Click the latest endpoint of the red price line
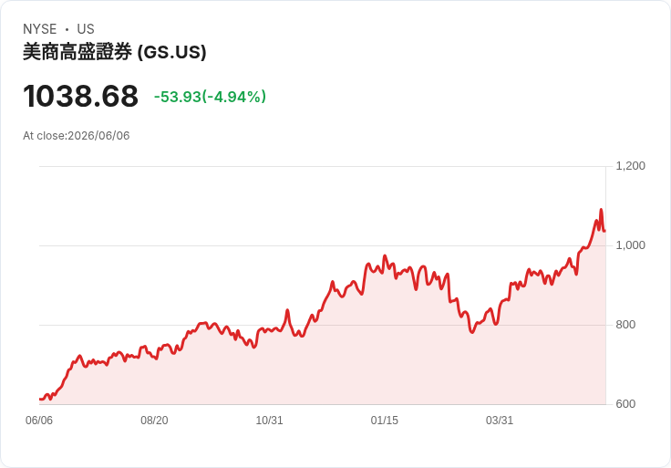This screenshot has width=671, height=468. click(604, 231)
